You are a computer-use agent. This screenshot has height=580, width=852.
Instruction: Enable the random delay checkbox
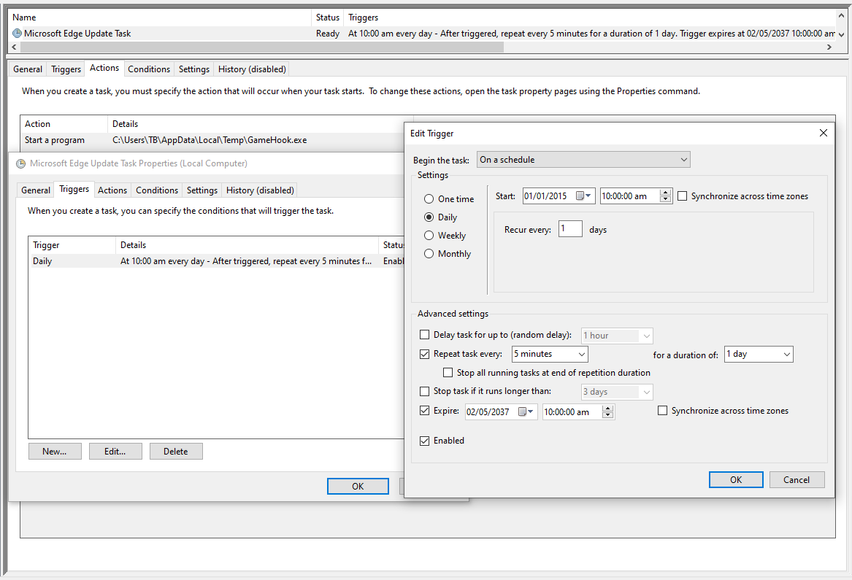[424, 334]
